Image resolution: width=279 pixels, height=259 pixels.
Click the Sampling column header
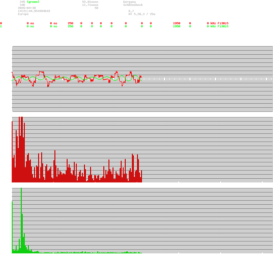click(x=180, y=20)
